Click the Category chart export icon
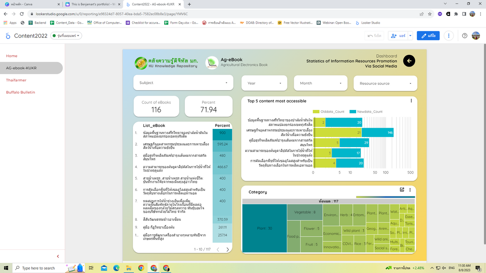Screen dimensions: 486x273 pyautogui.click(x=402, y=190)
